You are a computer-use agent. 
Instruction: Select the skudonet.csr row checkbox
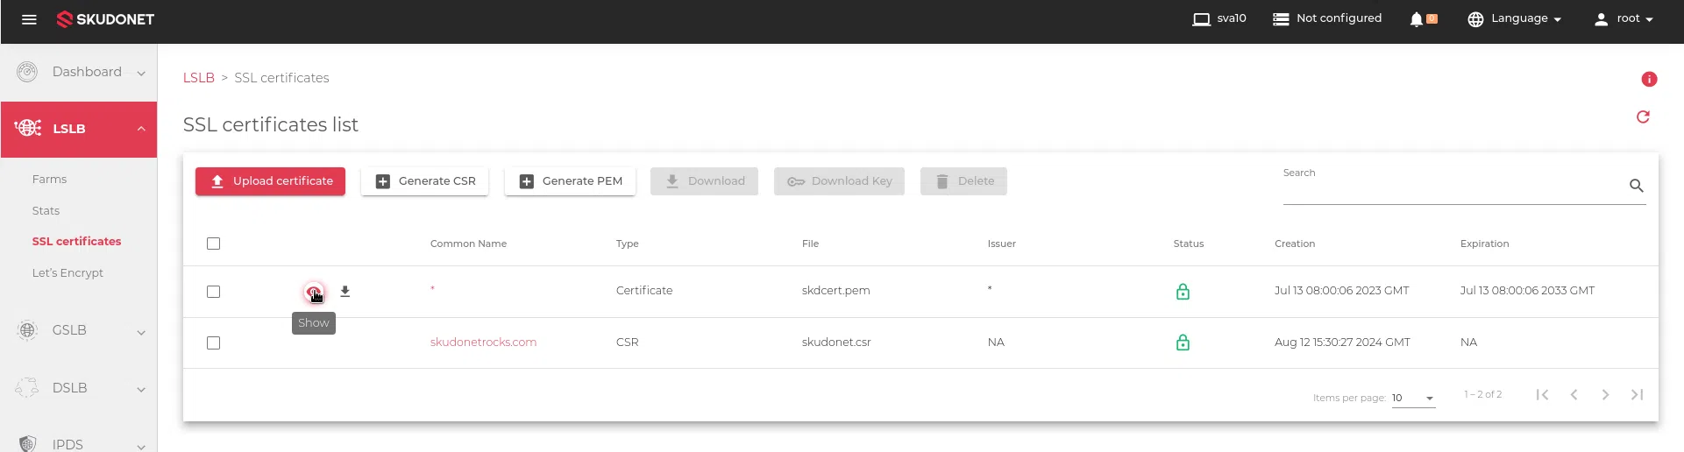(213, 343)
